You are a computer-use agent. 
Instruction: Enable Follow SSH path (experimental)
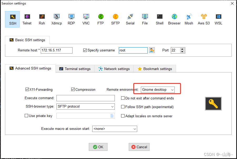(x=123, y=107)
